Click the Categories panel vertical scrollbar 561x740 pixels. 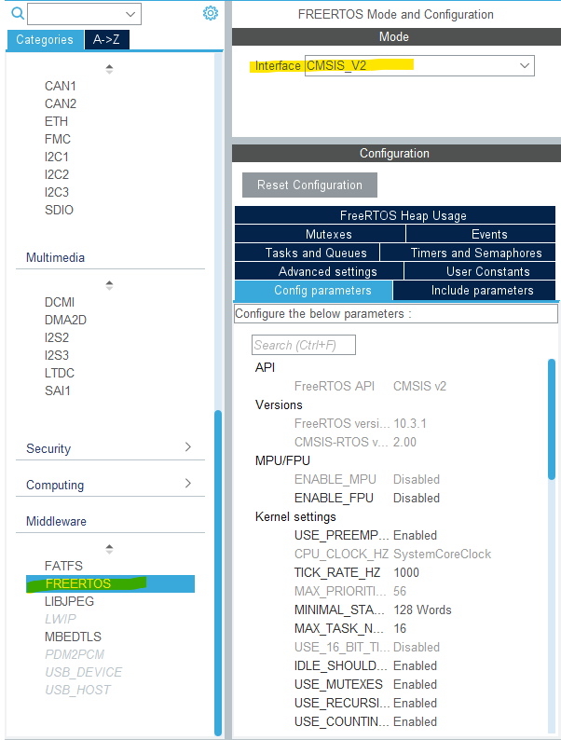click(x=218, y=572)
